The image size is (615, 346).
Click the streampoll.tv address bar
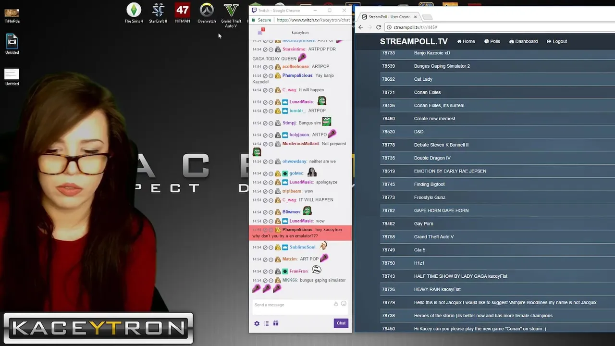(500, 27)
